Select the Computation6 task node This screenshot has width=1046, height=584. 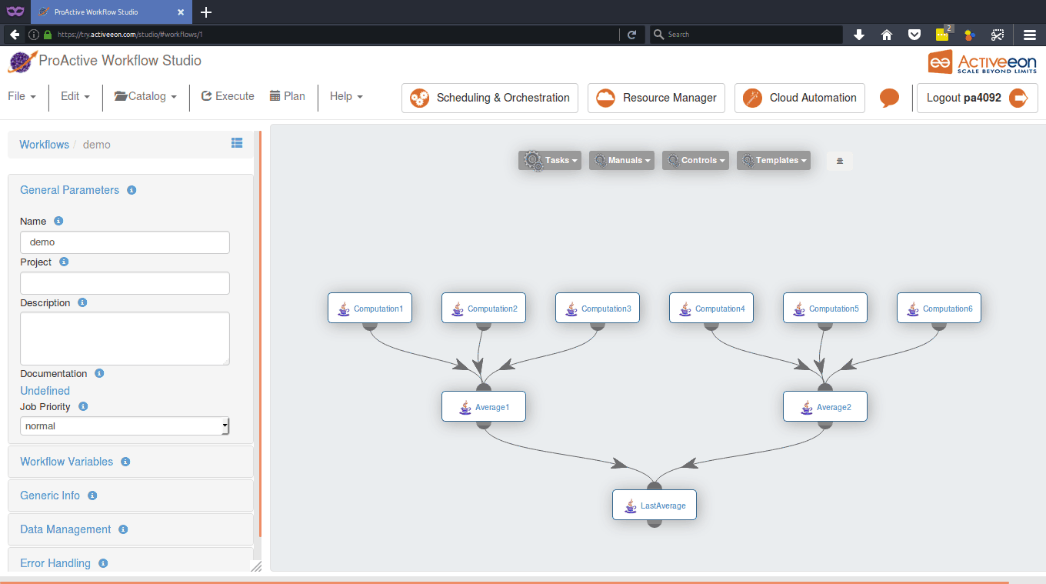tap(939, 308)
